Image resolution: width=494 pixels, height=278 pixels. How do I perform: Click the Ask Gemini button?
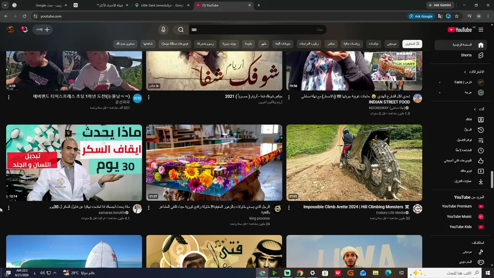click(x=440, y=5)
